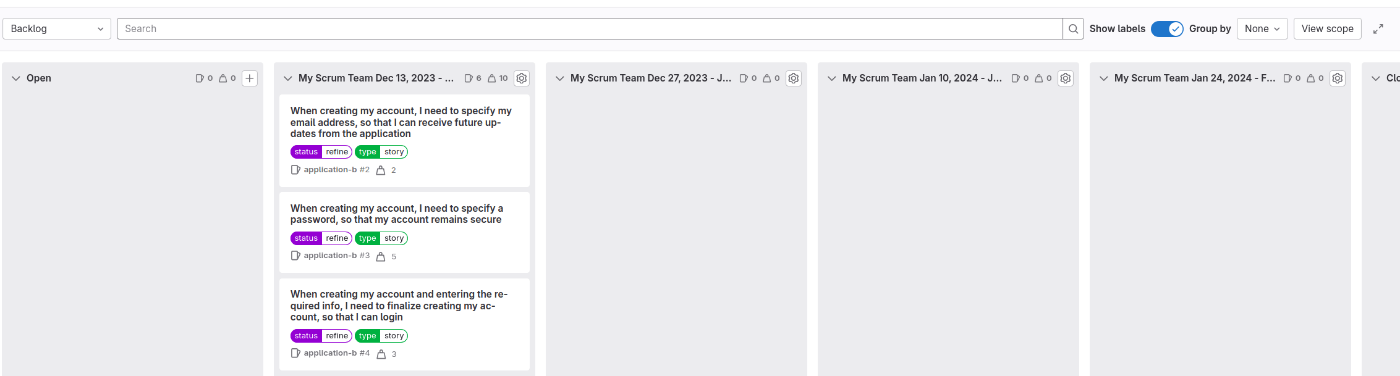Toggle full screen with the expand arrows icon

(1378, 29)
